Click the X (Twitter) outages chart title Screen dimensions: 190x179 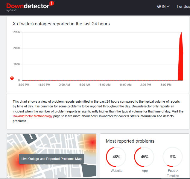[x=61, y=24]
